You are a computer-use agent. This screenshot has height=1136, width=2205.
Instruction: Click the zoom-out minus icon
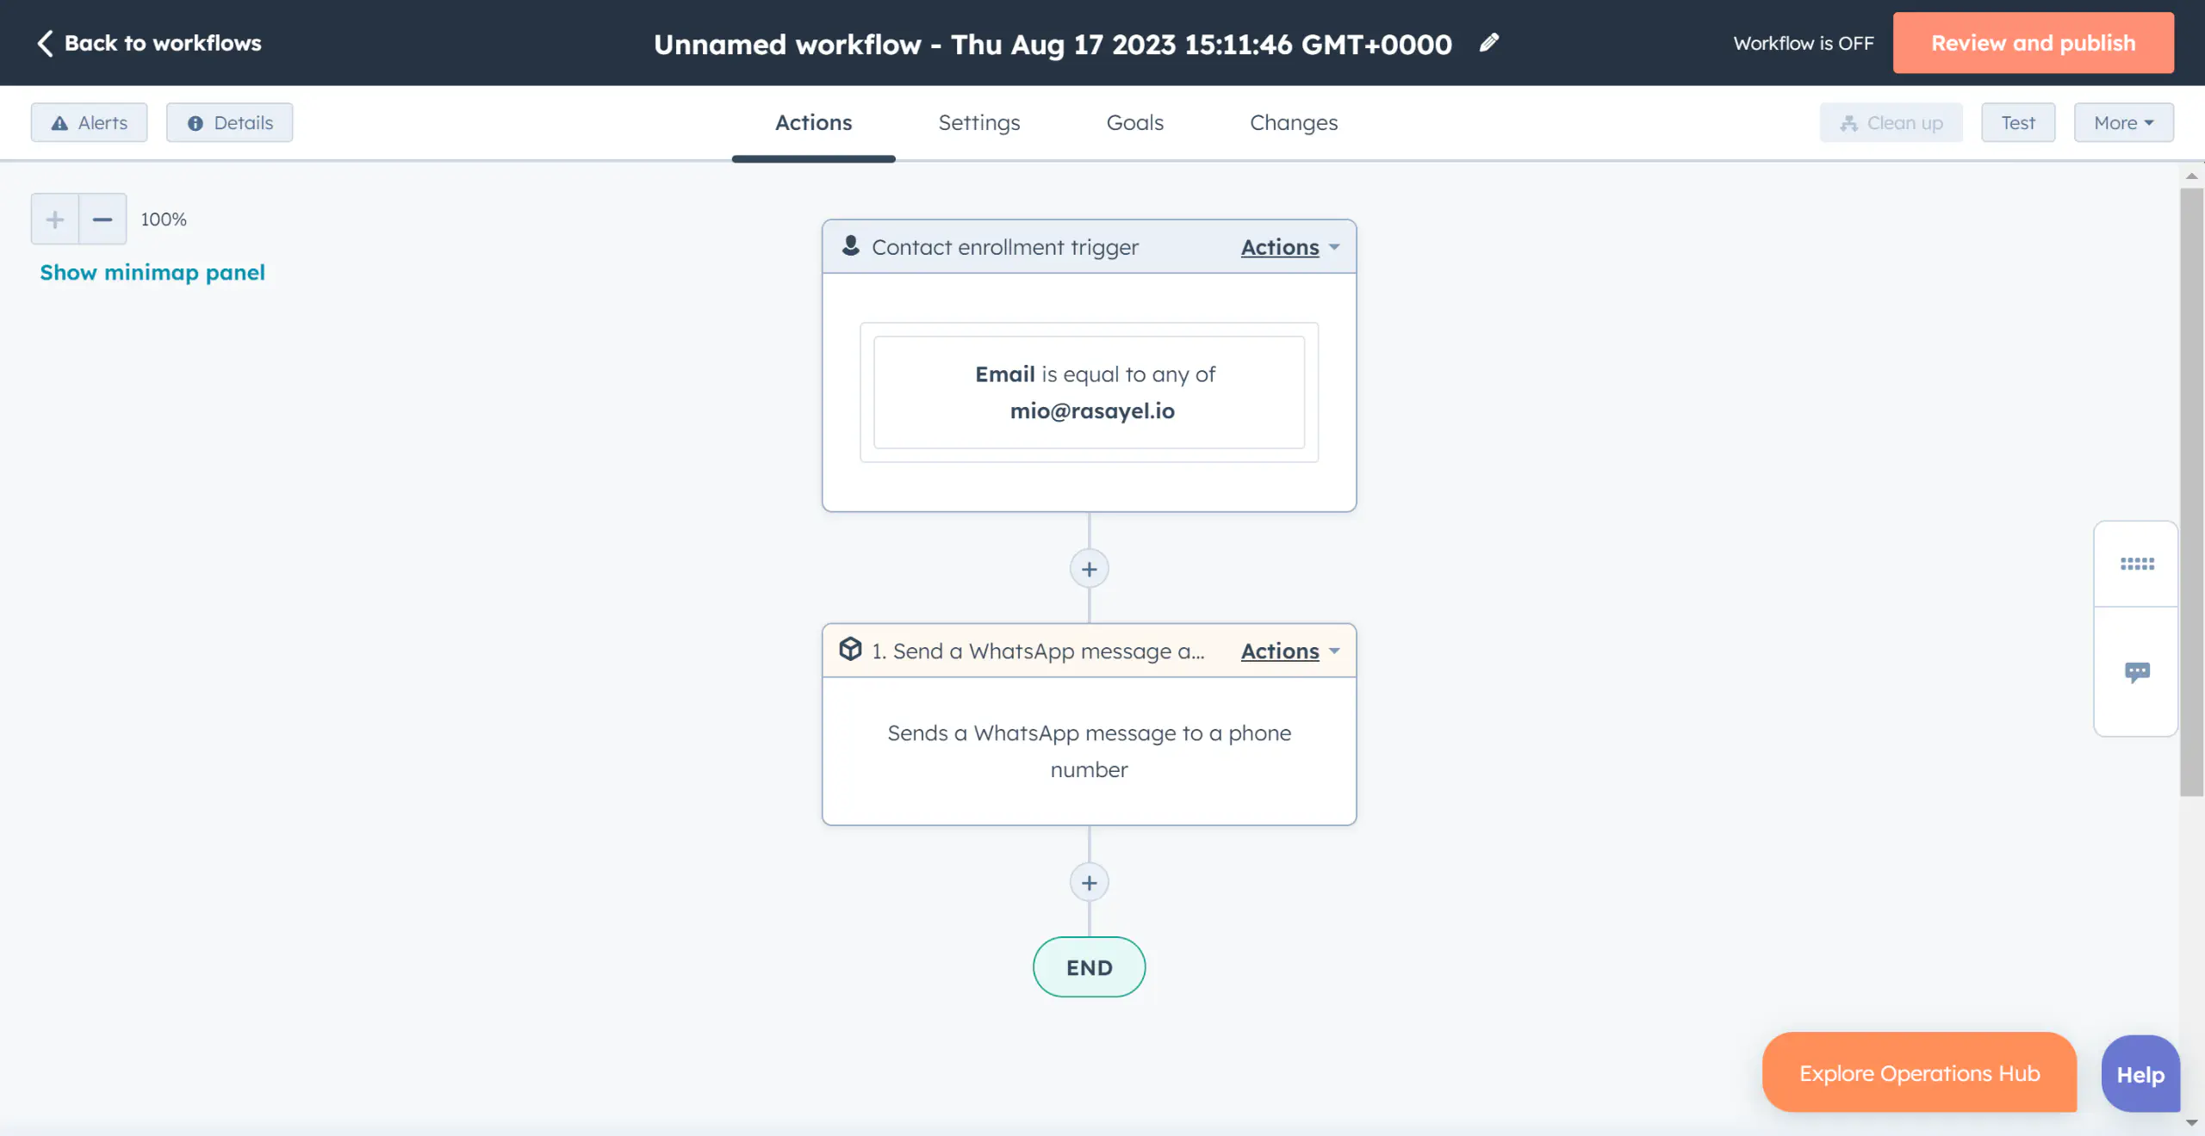(102, 218)
